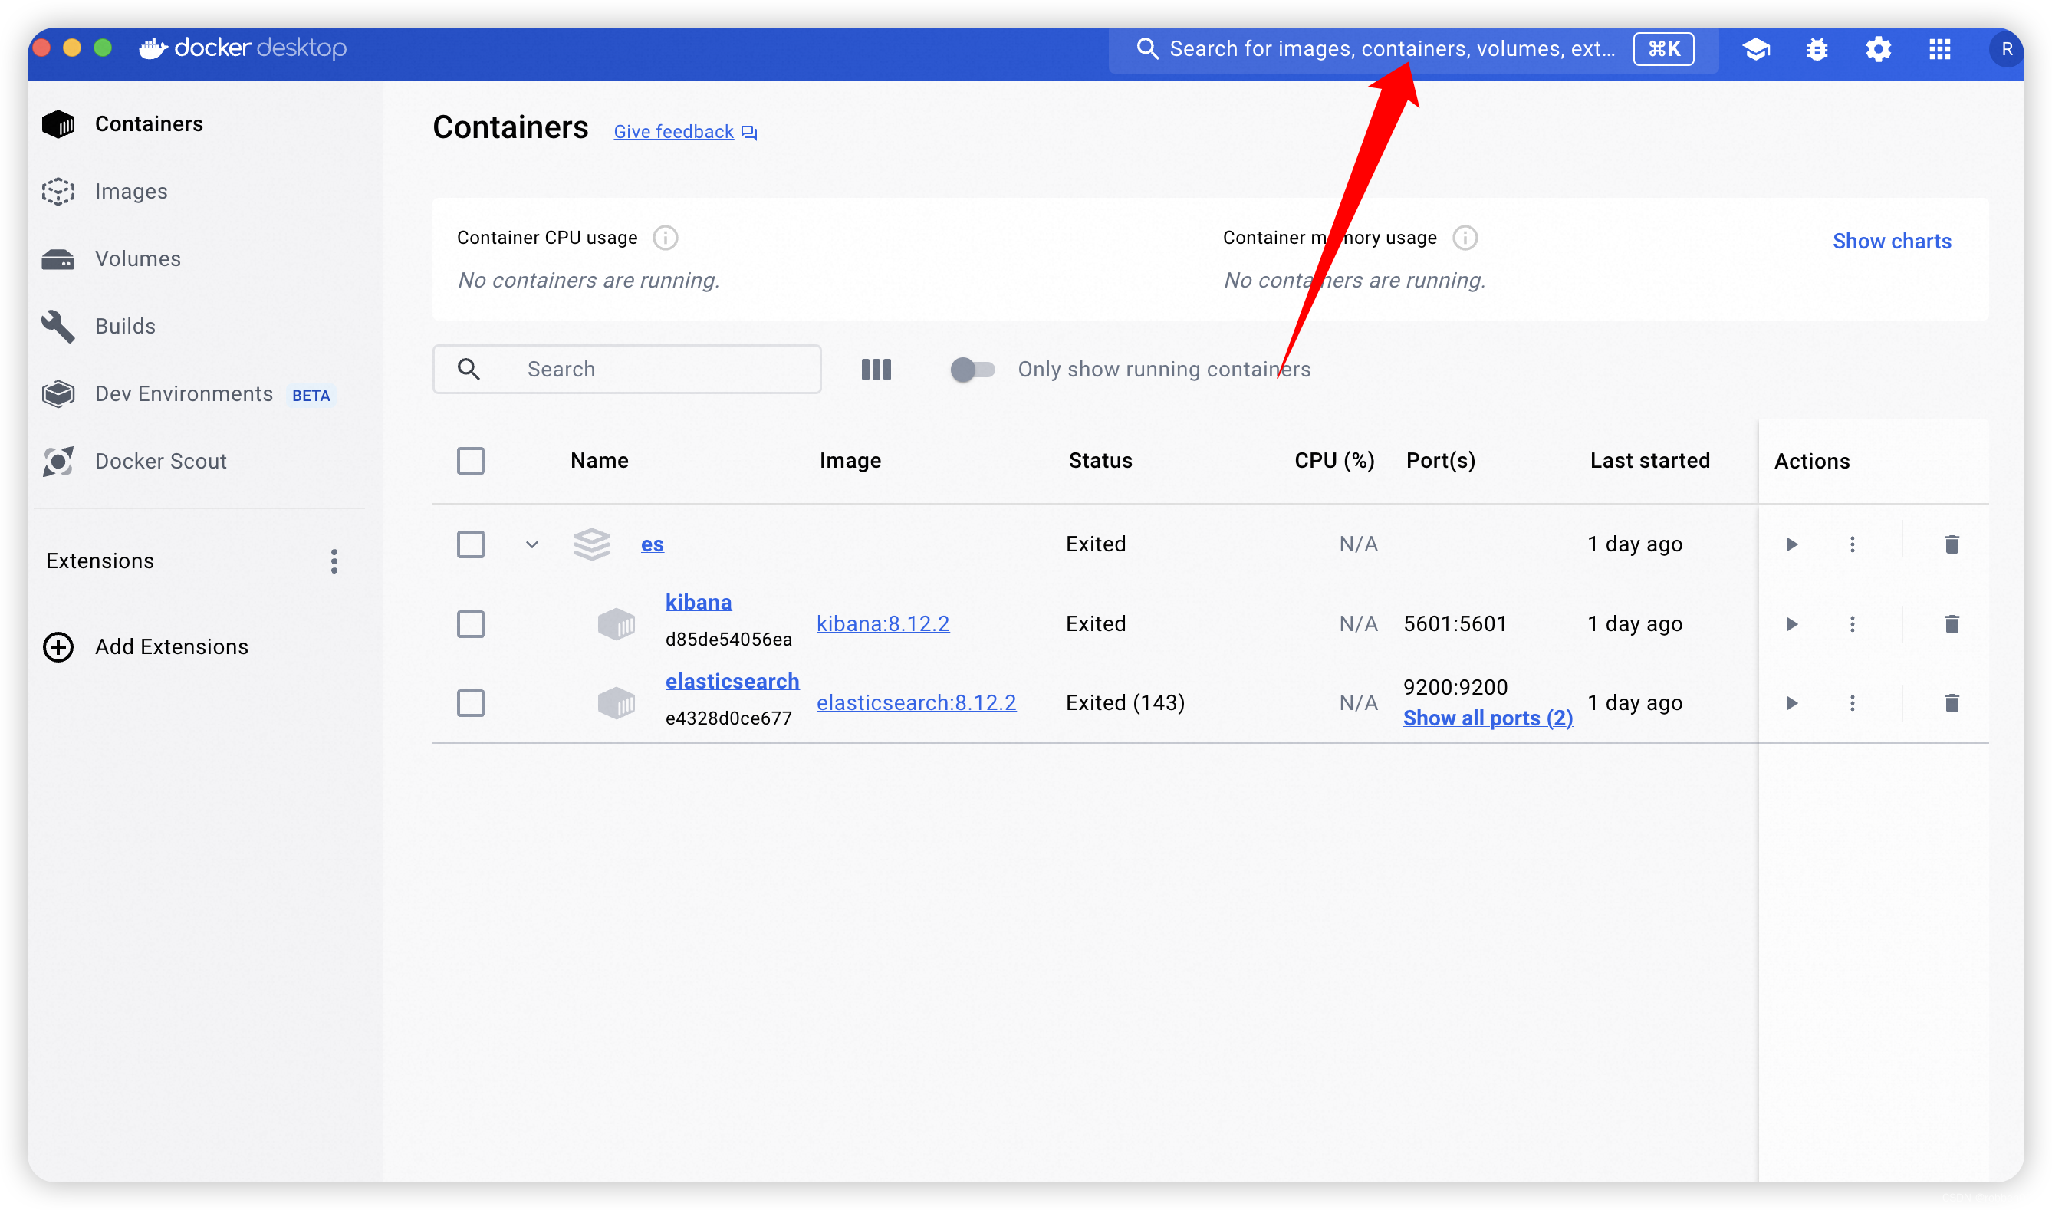Viewport: 2052px width, 1210px height.
Task: Open more actions menu for elasticsearch
Action: (1853, 704)
